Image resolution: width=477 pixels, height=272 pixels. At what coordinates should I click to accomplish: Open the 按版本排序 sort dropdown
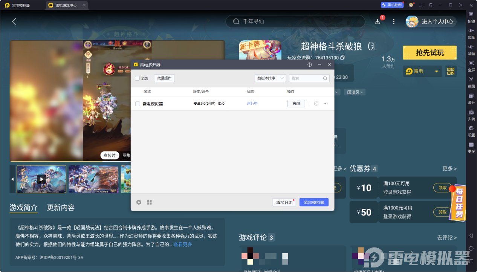pos(270,78)
